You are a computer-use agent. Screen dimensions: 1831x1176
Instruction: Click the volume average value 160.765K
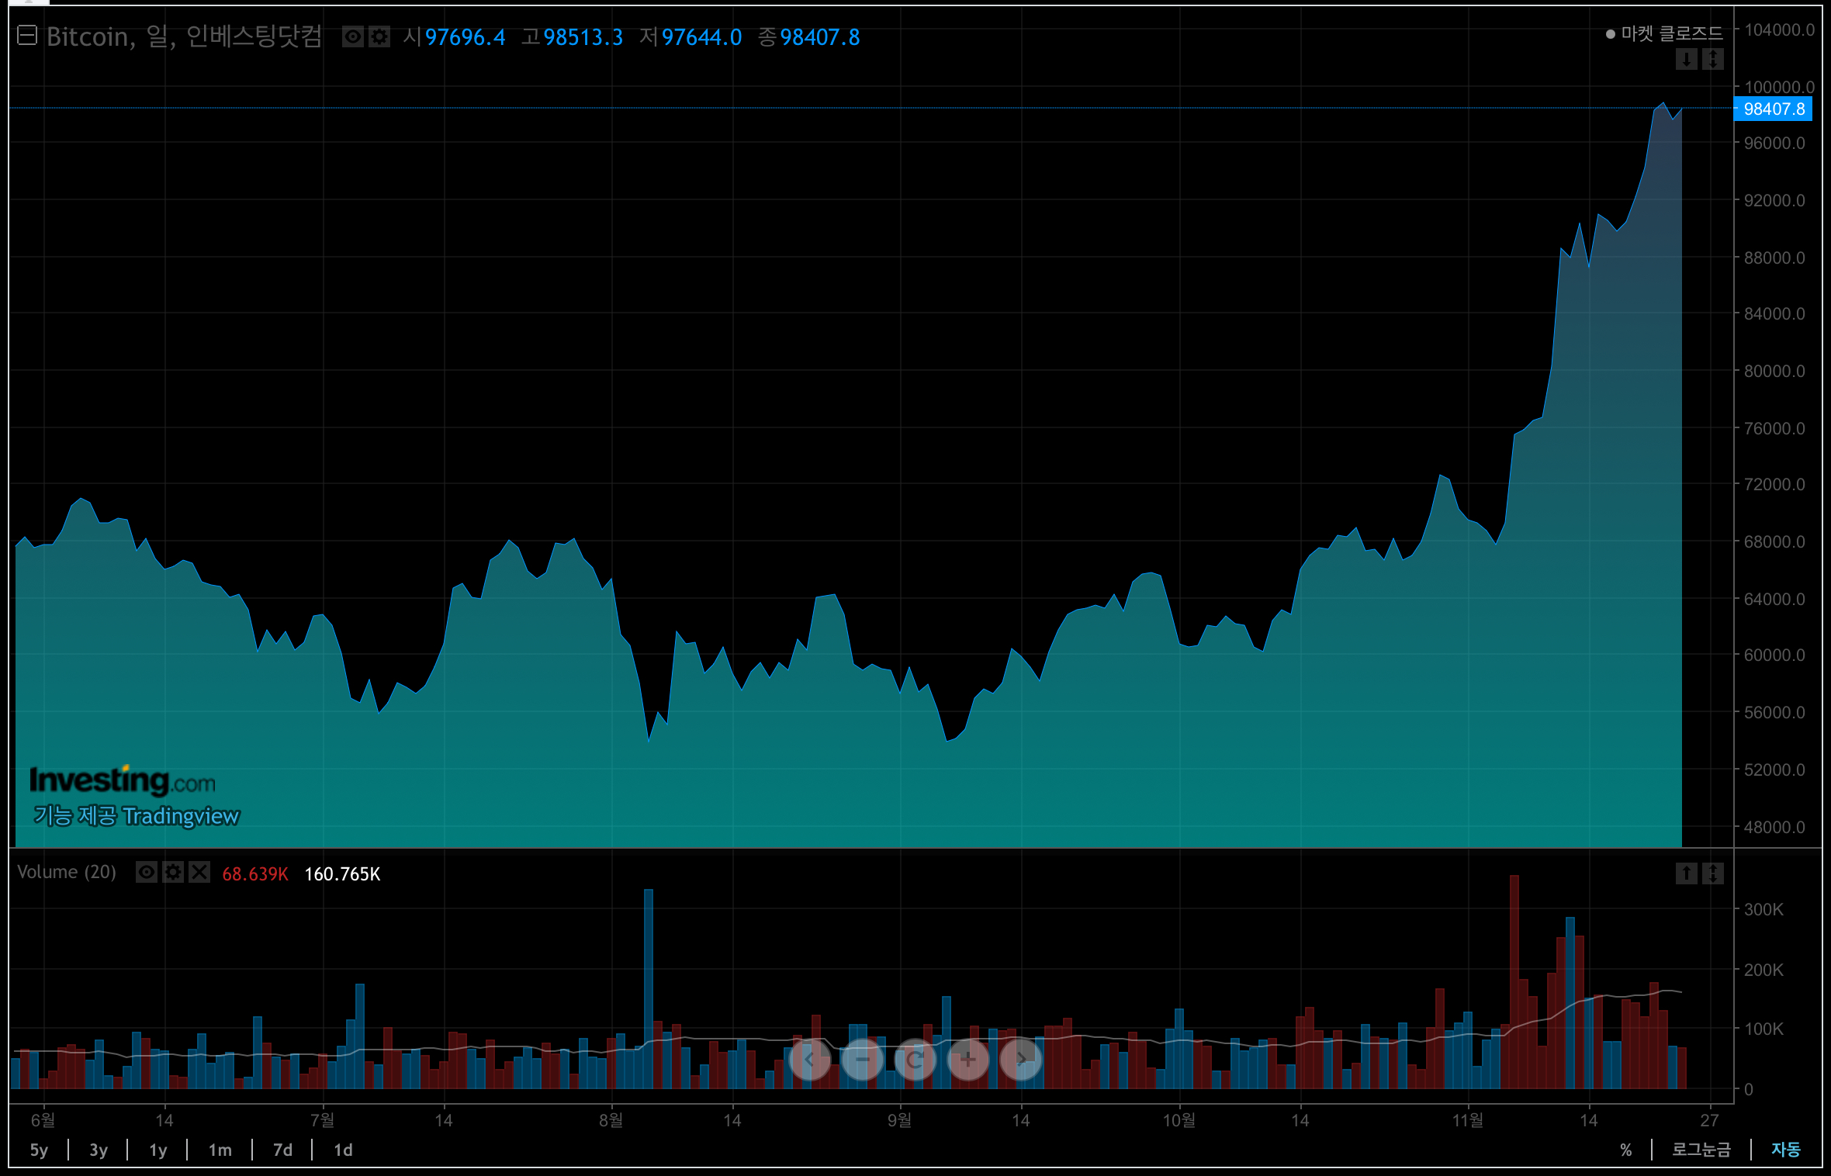342,874
